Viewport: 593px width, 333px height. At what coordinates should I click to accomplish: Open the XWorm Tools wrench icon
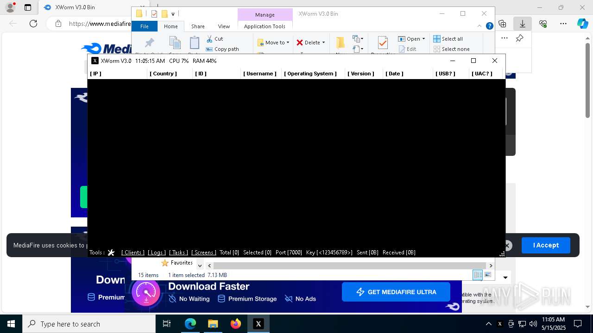[111, 253]
